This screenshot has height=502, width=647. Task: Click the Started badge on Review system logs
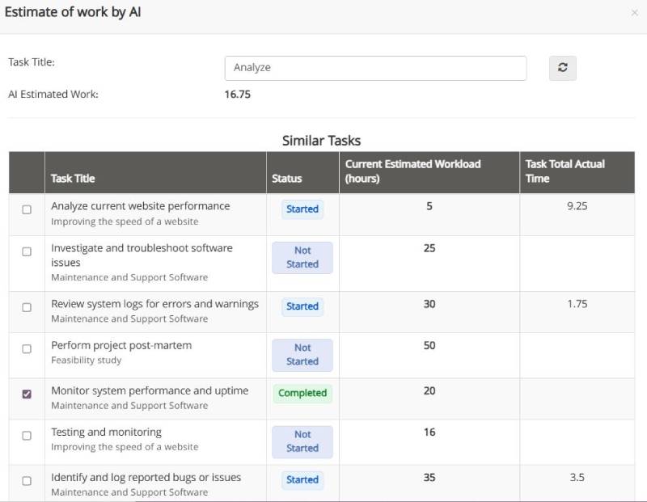(302, 306)
